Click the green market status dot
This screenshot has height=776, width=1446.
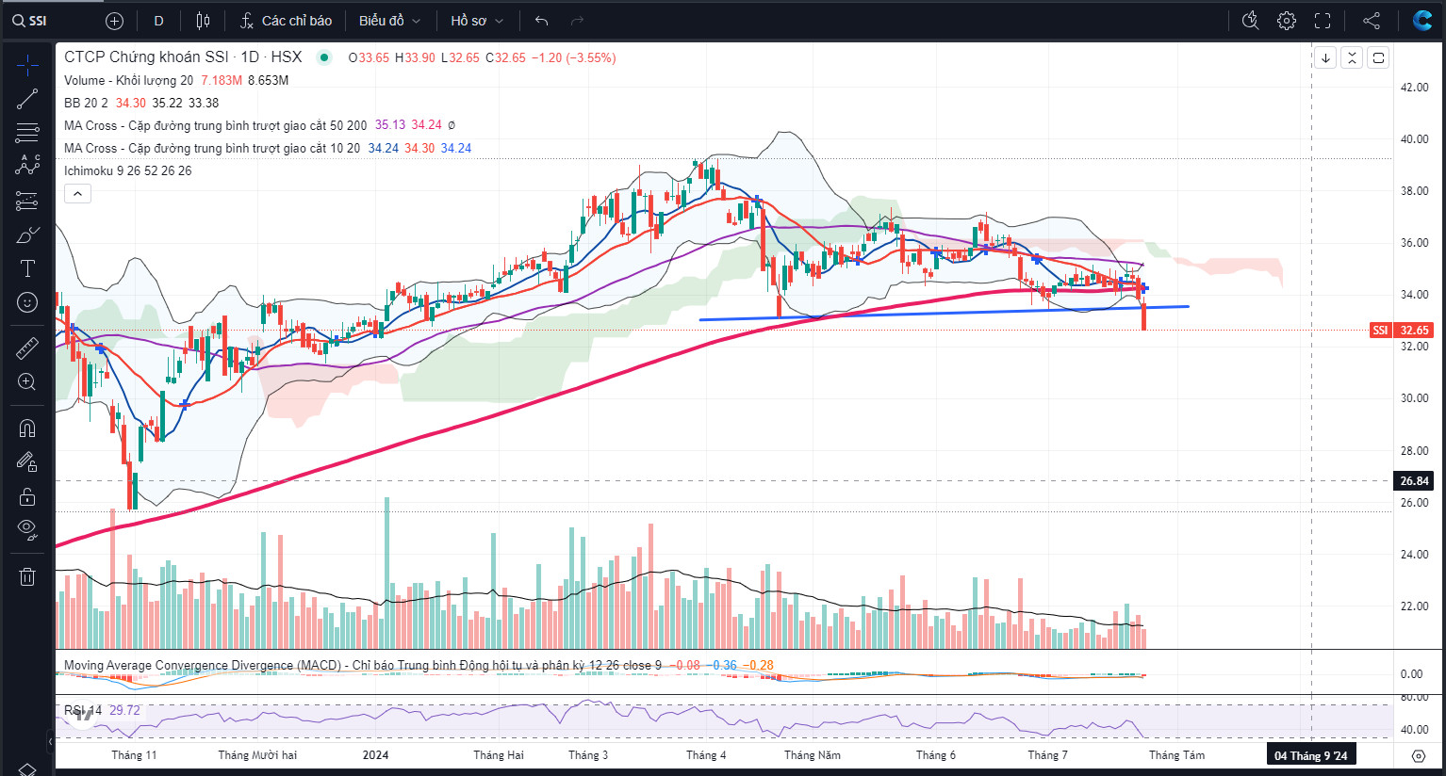(324, 57)
